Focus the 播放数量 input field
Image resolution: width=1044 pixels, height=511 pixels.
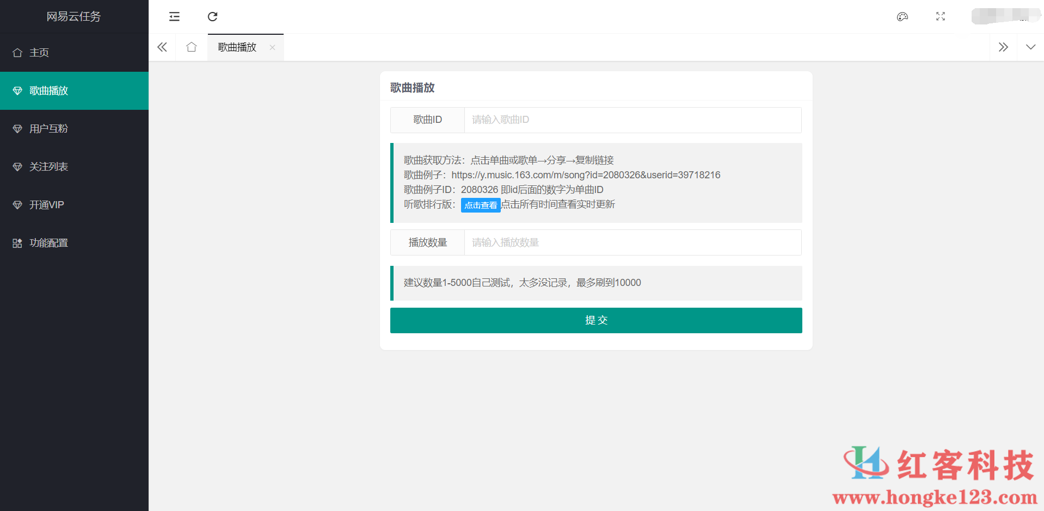pyautogui.click(x=632, y=242)
